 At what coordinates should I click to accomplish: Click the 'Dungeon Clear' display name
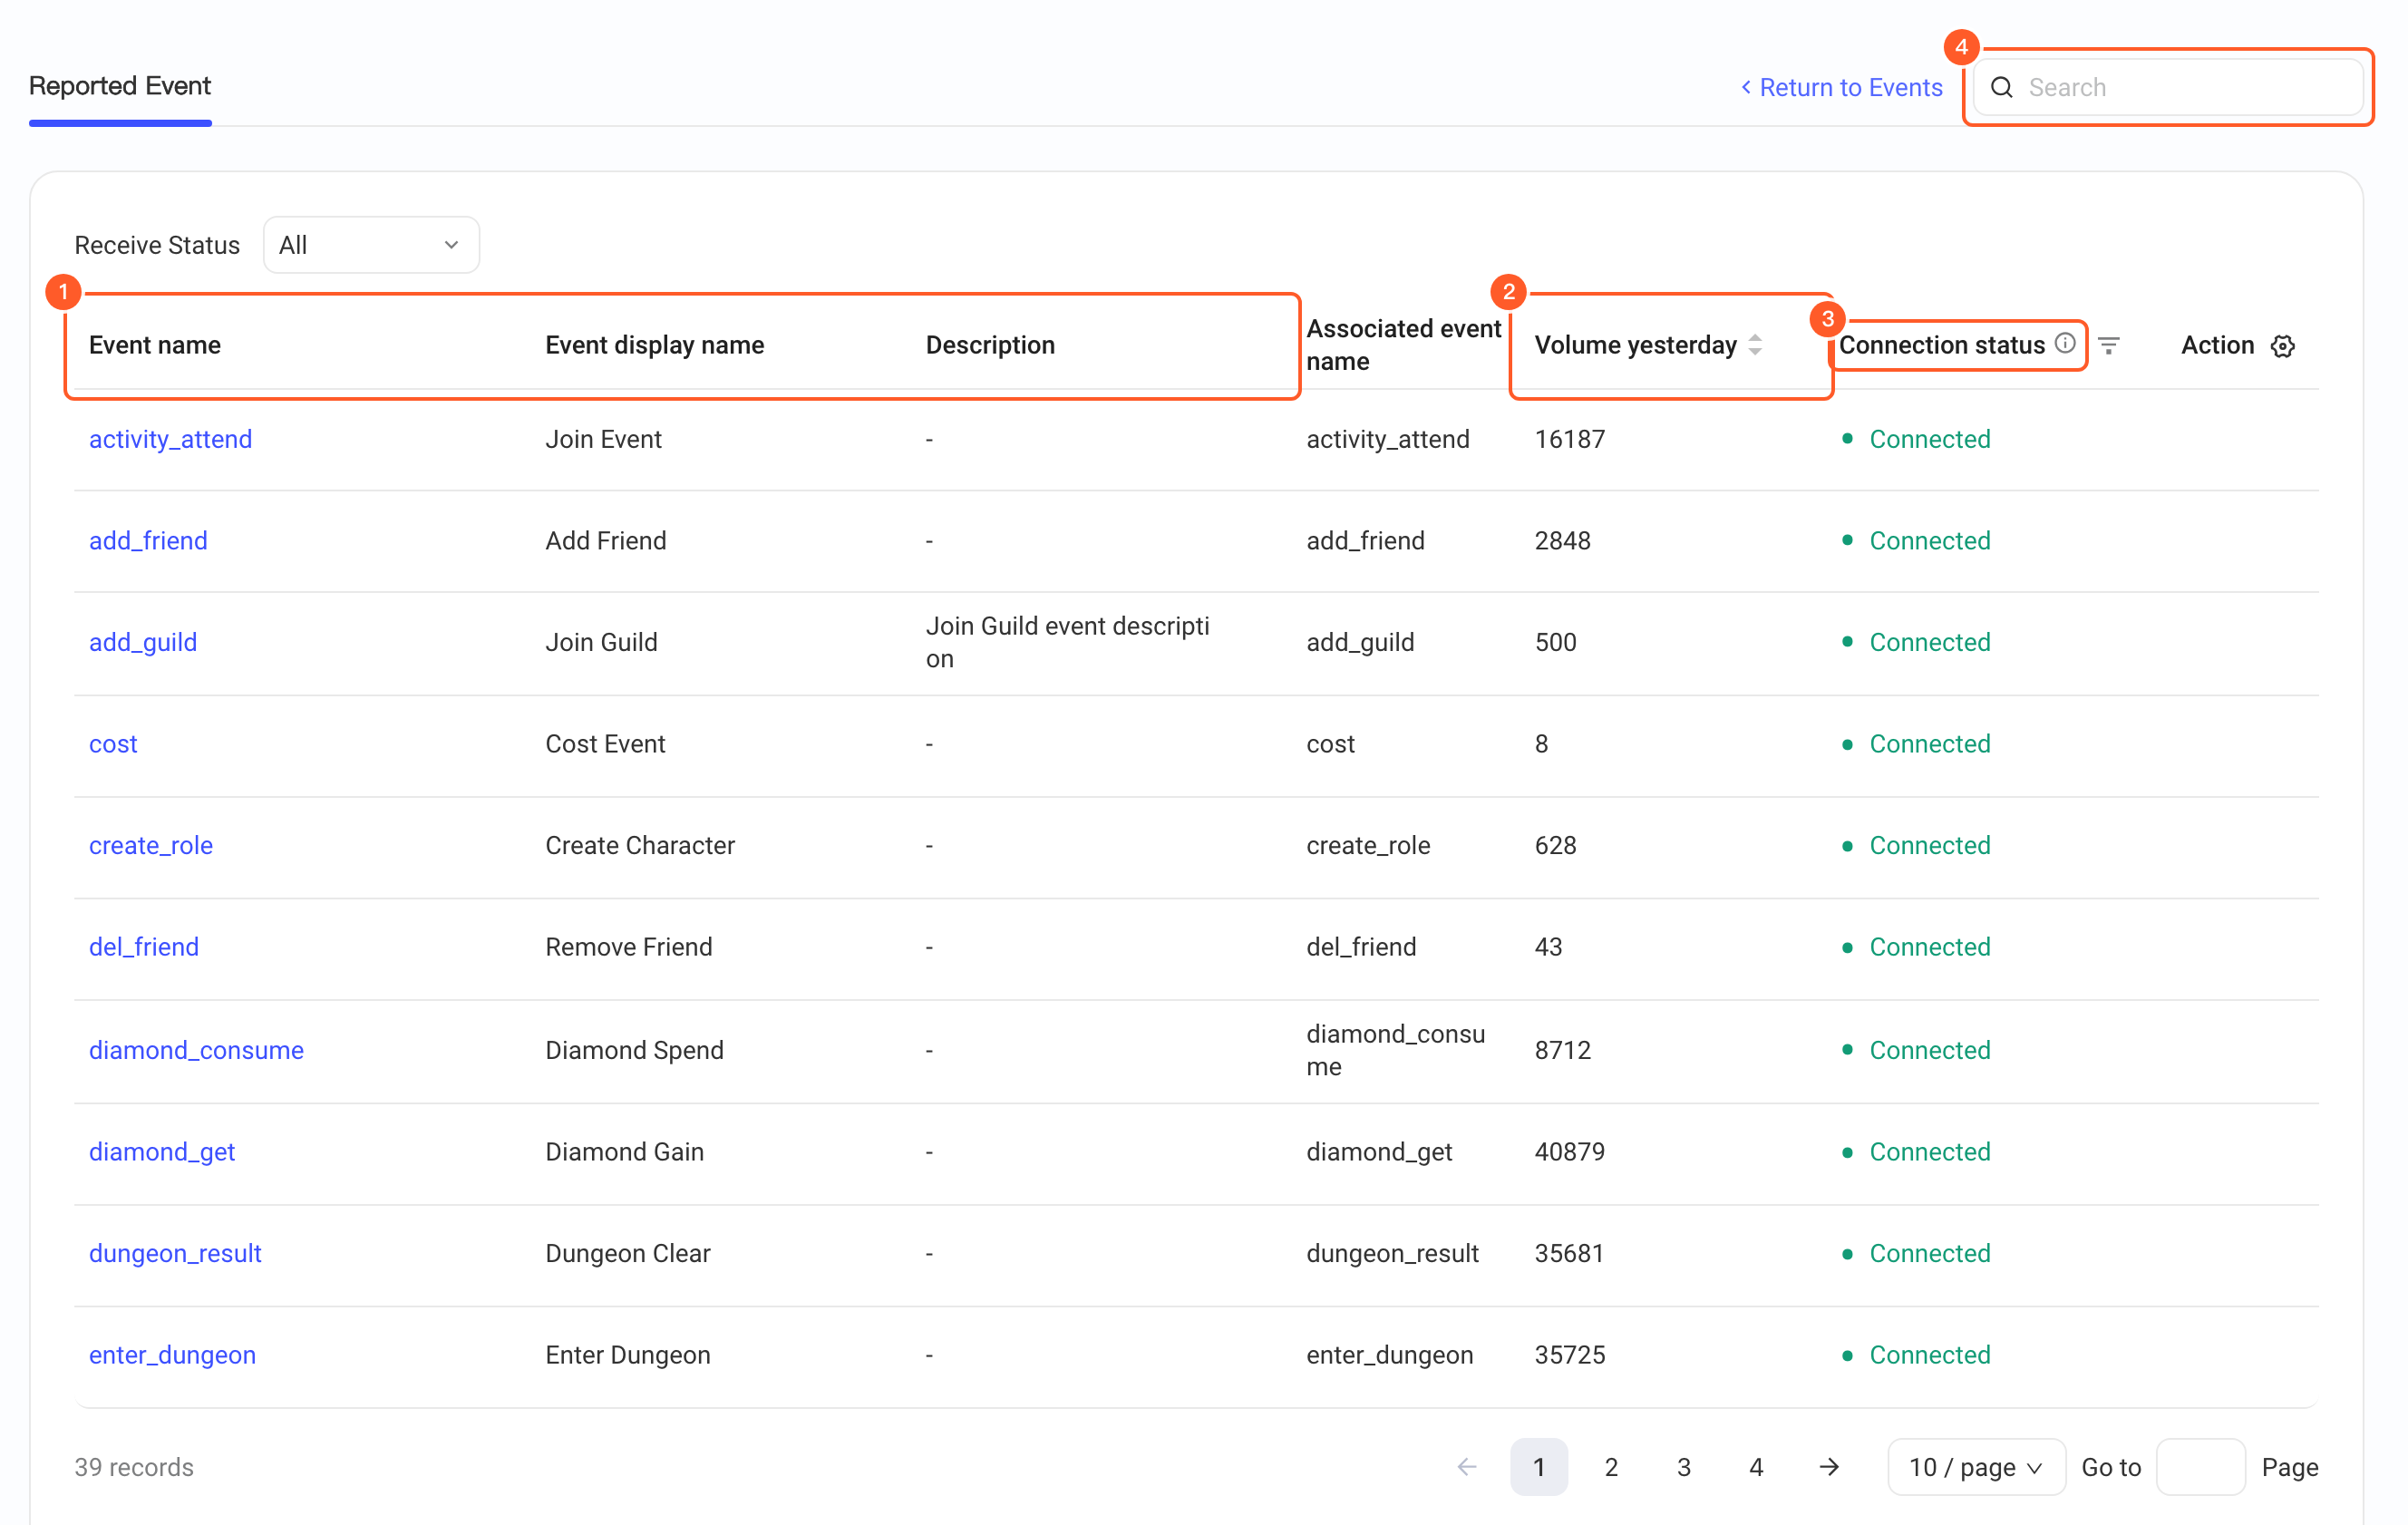click(628, 1253)
